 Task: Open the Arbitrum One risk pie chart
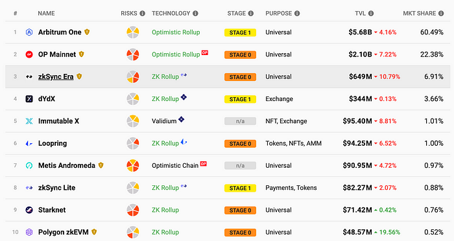(133, 32)
